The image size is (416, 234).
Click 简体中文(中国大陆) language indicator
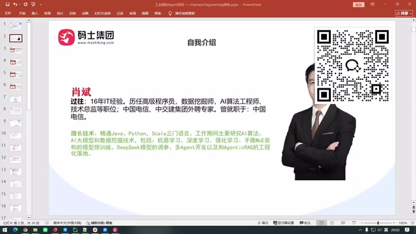click(x=67, y=223)
